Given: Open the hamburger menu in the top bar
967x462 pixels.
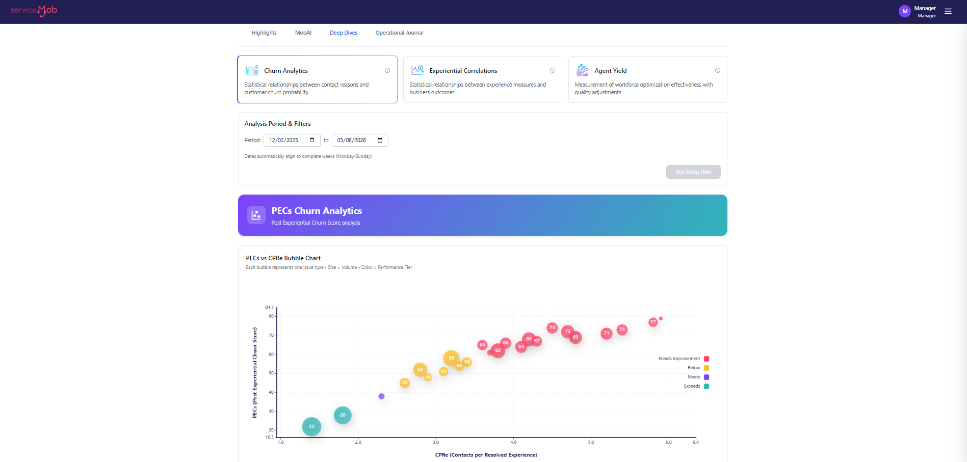Looking at the screenshot, I should pos(948,11).
